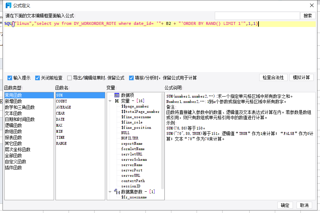Click the function search input field
Viewport: 320px width, 213px height.
click(x=257, y=16)
